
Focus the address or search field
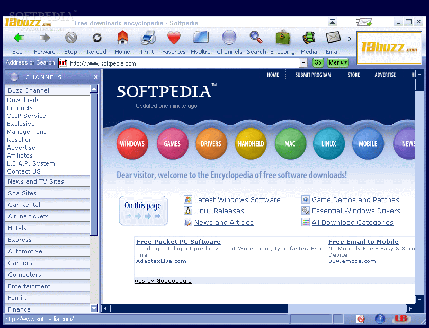click(183, 63)
